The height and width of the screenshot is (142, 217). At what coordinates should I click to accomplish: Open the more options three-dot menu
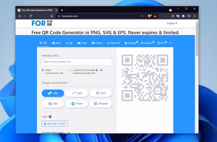[x=170, y=43]
